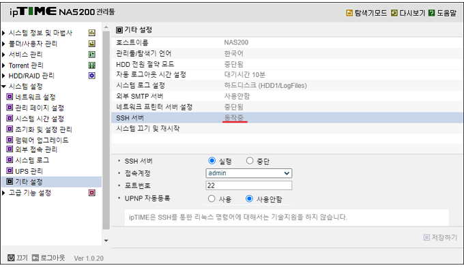Click 다시보기 link text

(412, 13)
